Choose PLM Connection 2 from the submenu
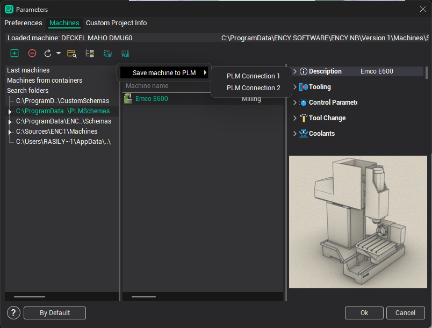The image size is (432, 328). (253, 88)
